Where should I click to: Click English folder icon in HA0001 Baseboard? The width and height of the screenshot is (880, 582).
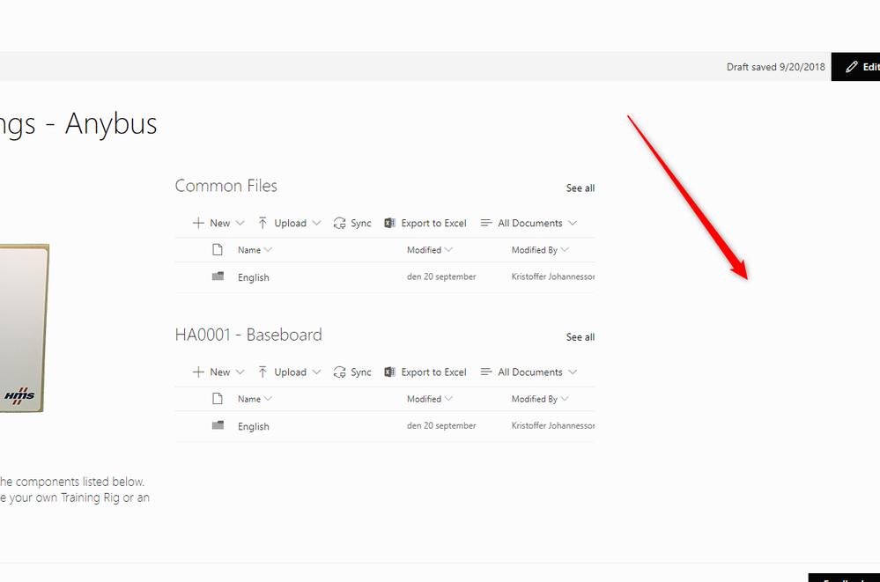[218, 425]
